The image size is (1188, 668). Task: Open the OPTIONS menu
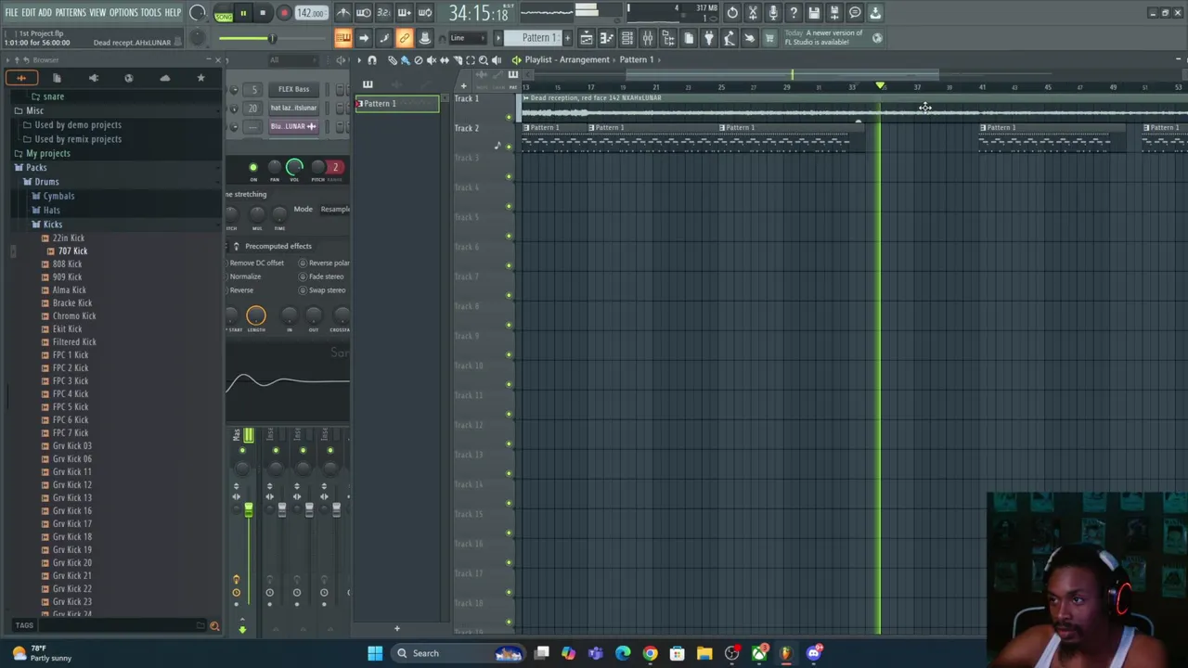coord(123,13)
